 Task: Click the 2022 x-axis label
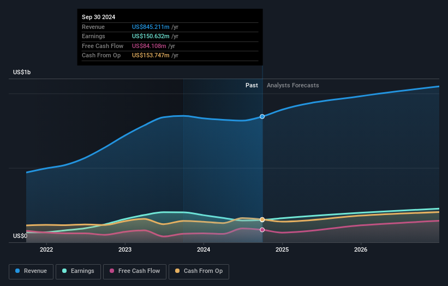[x=46, y=250]
